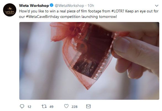Click the retweet count 49
Screen dimensions: 162x111
(51, 107)
